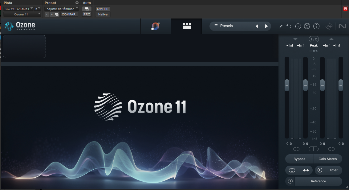The width and height of the screenshot is (349, 190).
Task: Open the Ozone 11 plugin selector dropdown
Action: (22, 14)
